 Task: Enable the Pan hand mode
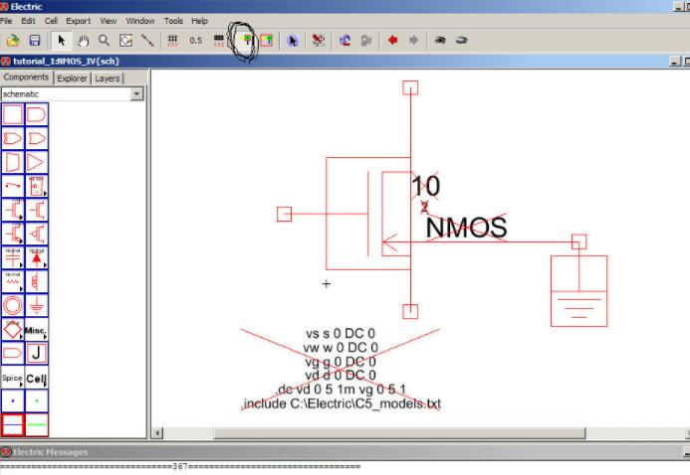(83, 41)
